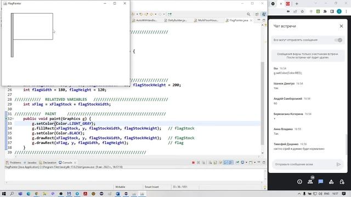Click Open Console icon
The height and width of the screenshot is (197, 351).
(251, 163)
